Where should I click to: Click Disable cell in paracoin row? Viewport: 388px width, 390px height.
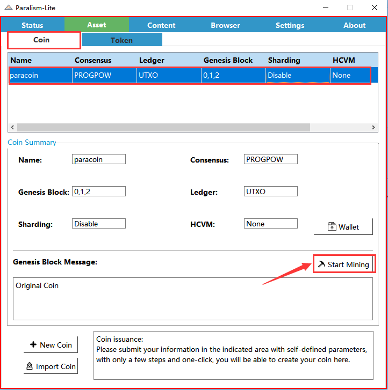[x=298, y=75]
